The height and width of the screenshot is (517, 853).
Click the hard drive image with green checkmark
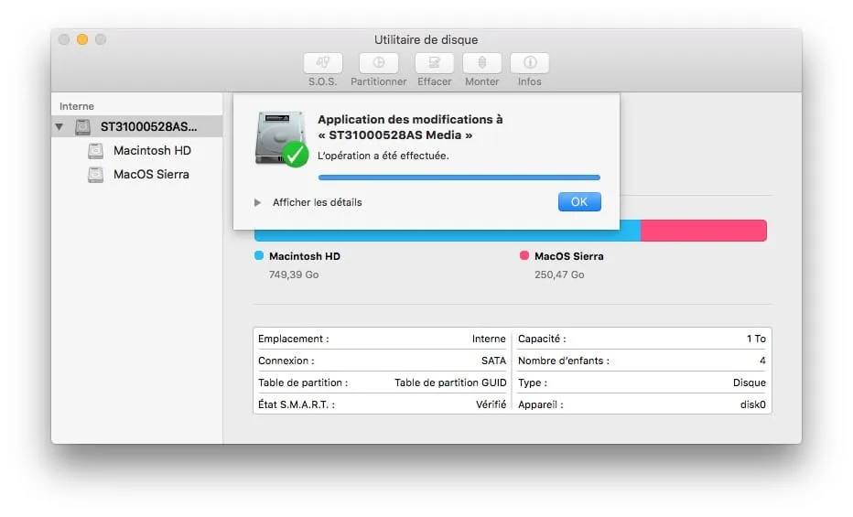tap(281, 139)
